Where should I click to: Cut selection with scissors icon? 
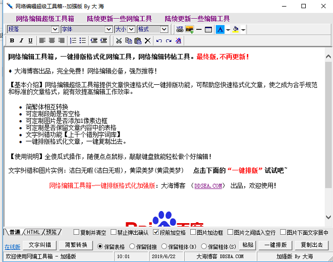tap(119, 40)
